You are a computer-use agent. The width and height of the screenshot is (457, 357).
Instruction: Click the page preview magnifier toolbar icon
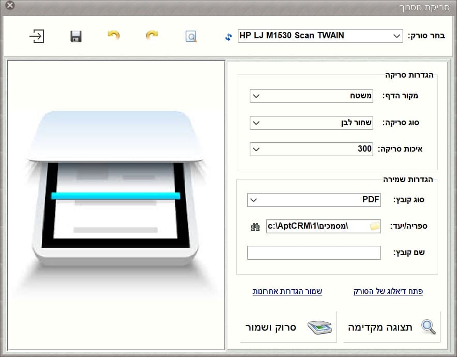[191, 36]
